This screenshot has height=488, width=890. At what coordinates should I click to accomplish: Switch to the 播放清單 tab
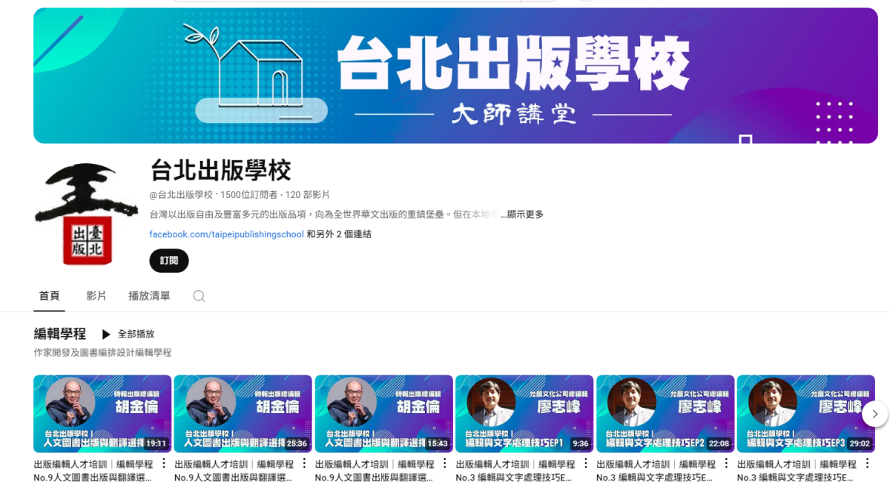click(149, 296)
